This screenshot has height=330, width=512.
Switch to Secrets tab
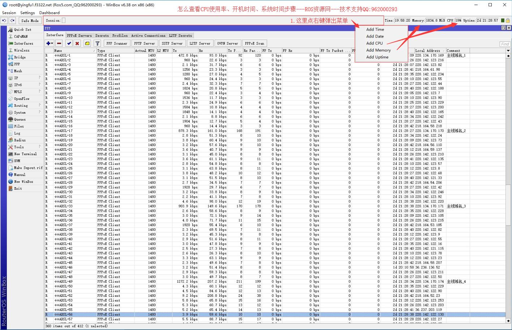pos(102,35)
